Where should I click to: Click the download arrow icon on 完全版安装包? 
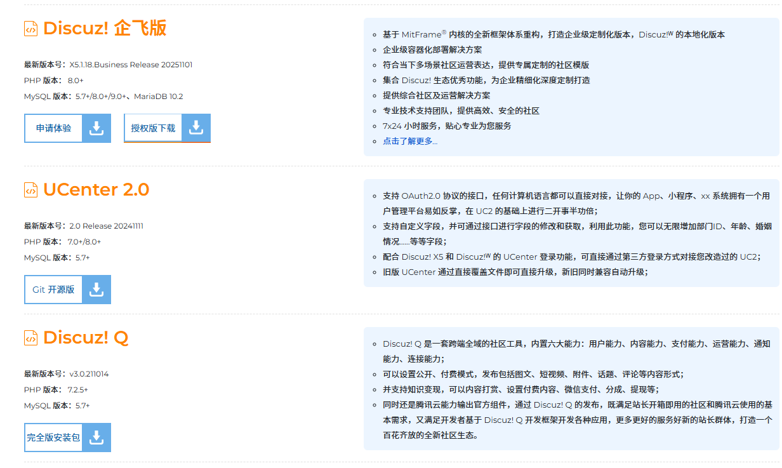96,438
